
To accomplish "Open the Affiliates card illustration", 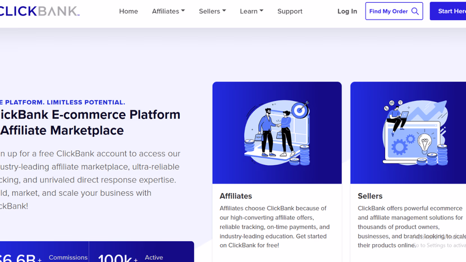I will [277, 133].
